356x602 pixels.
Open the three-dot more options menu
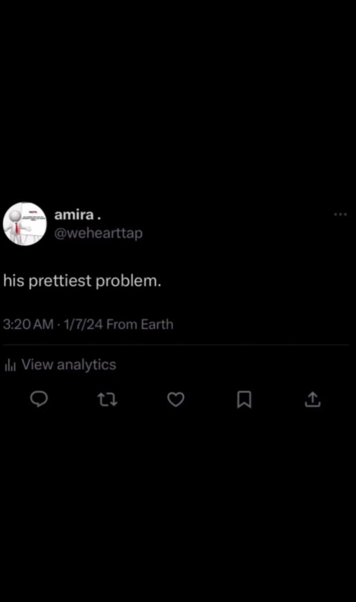[x=340, y=214]
